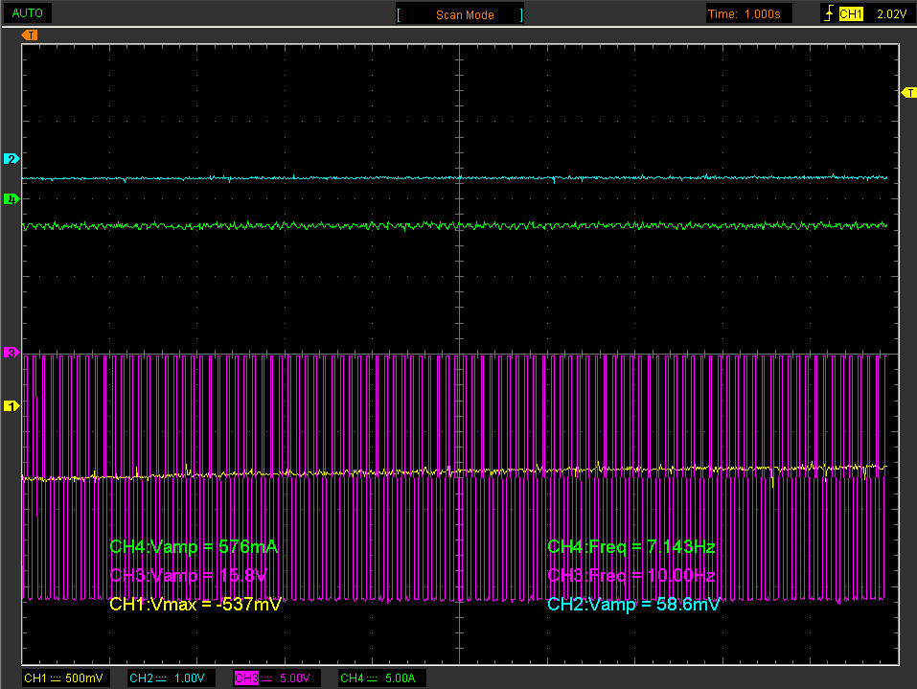The height and width of the screenshot is (689, 917).
Task: Open the 2.02V trigger level value
Action: pos(890,14)
